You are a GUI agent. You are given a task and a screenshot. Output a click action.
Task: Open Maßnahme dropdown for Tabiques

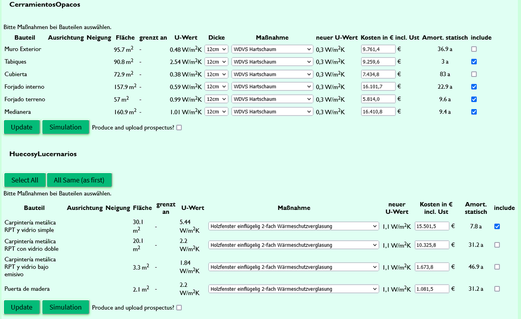click(272, 62)
